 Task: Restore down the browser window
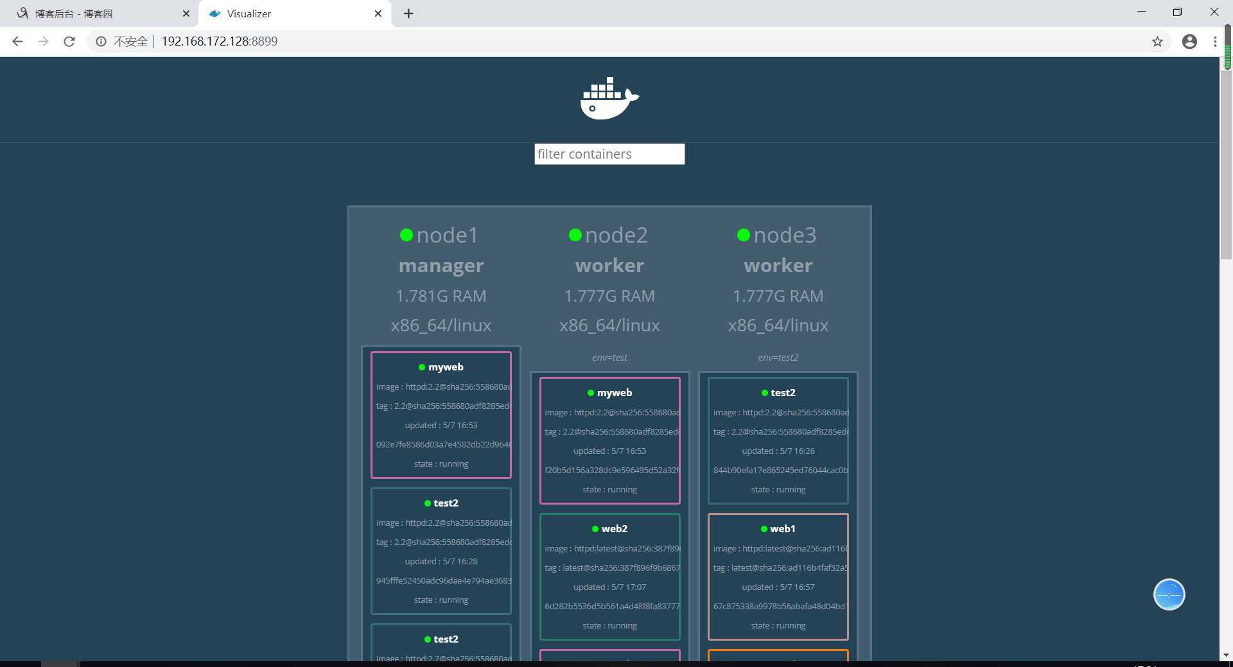point(1177,12)
